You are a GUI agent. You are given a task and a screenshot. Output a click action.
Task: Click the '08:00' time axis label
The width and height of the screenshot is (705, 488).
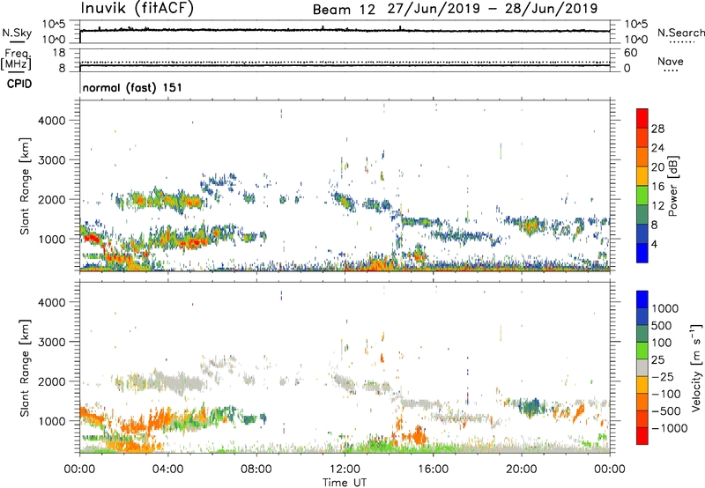click(x=256, y=470)
